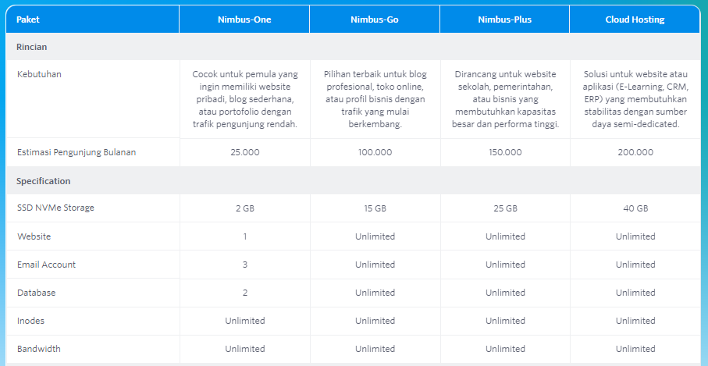Click the 40 GB storage value
This screenshot has height=366, width=708.
[635, 208]
